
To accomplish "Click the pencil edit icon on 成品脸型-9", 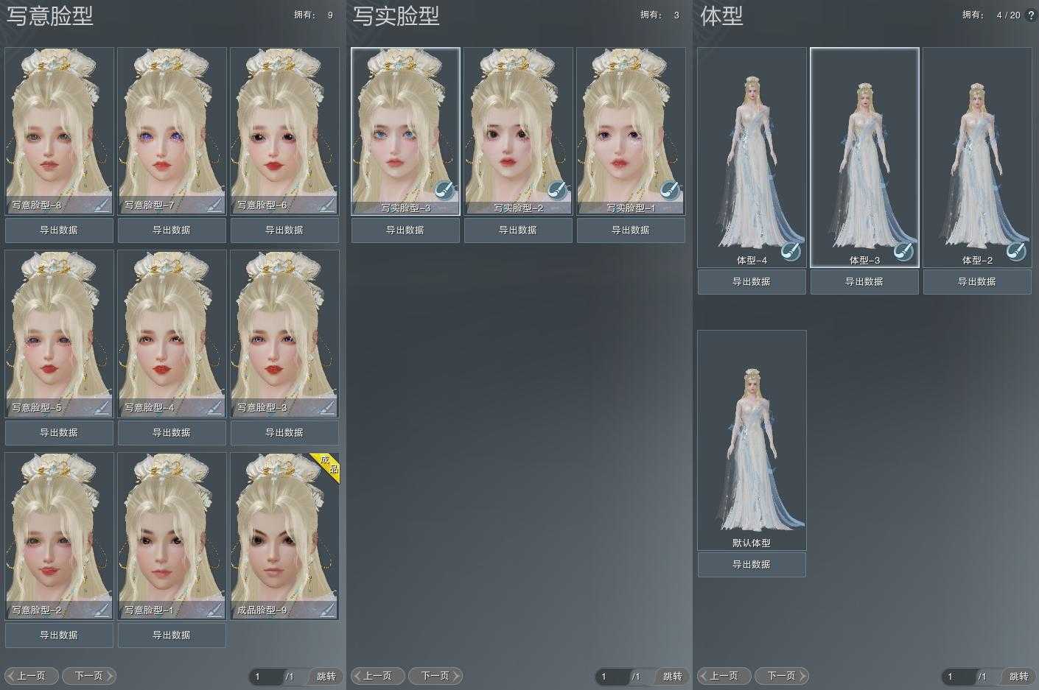I will (328, 609).
